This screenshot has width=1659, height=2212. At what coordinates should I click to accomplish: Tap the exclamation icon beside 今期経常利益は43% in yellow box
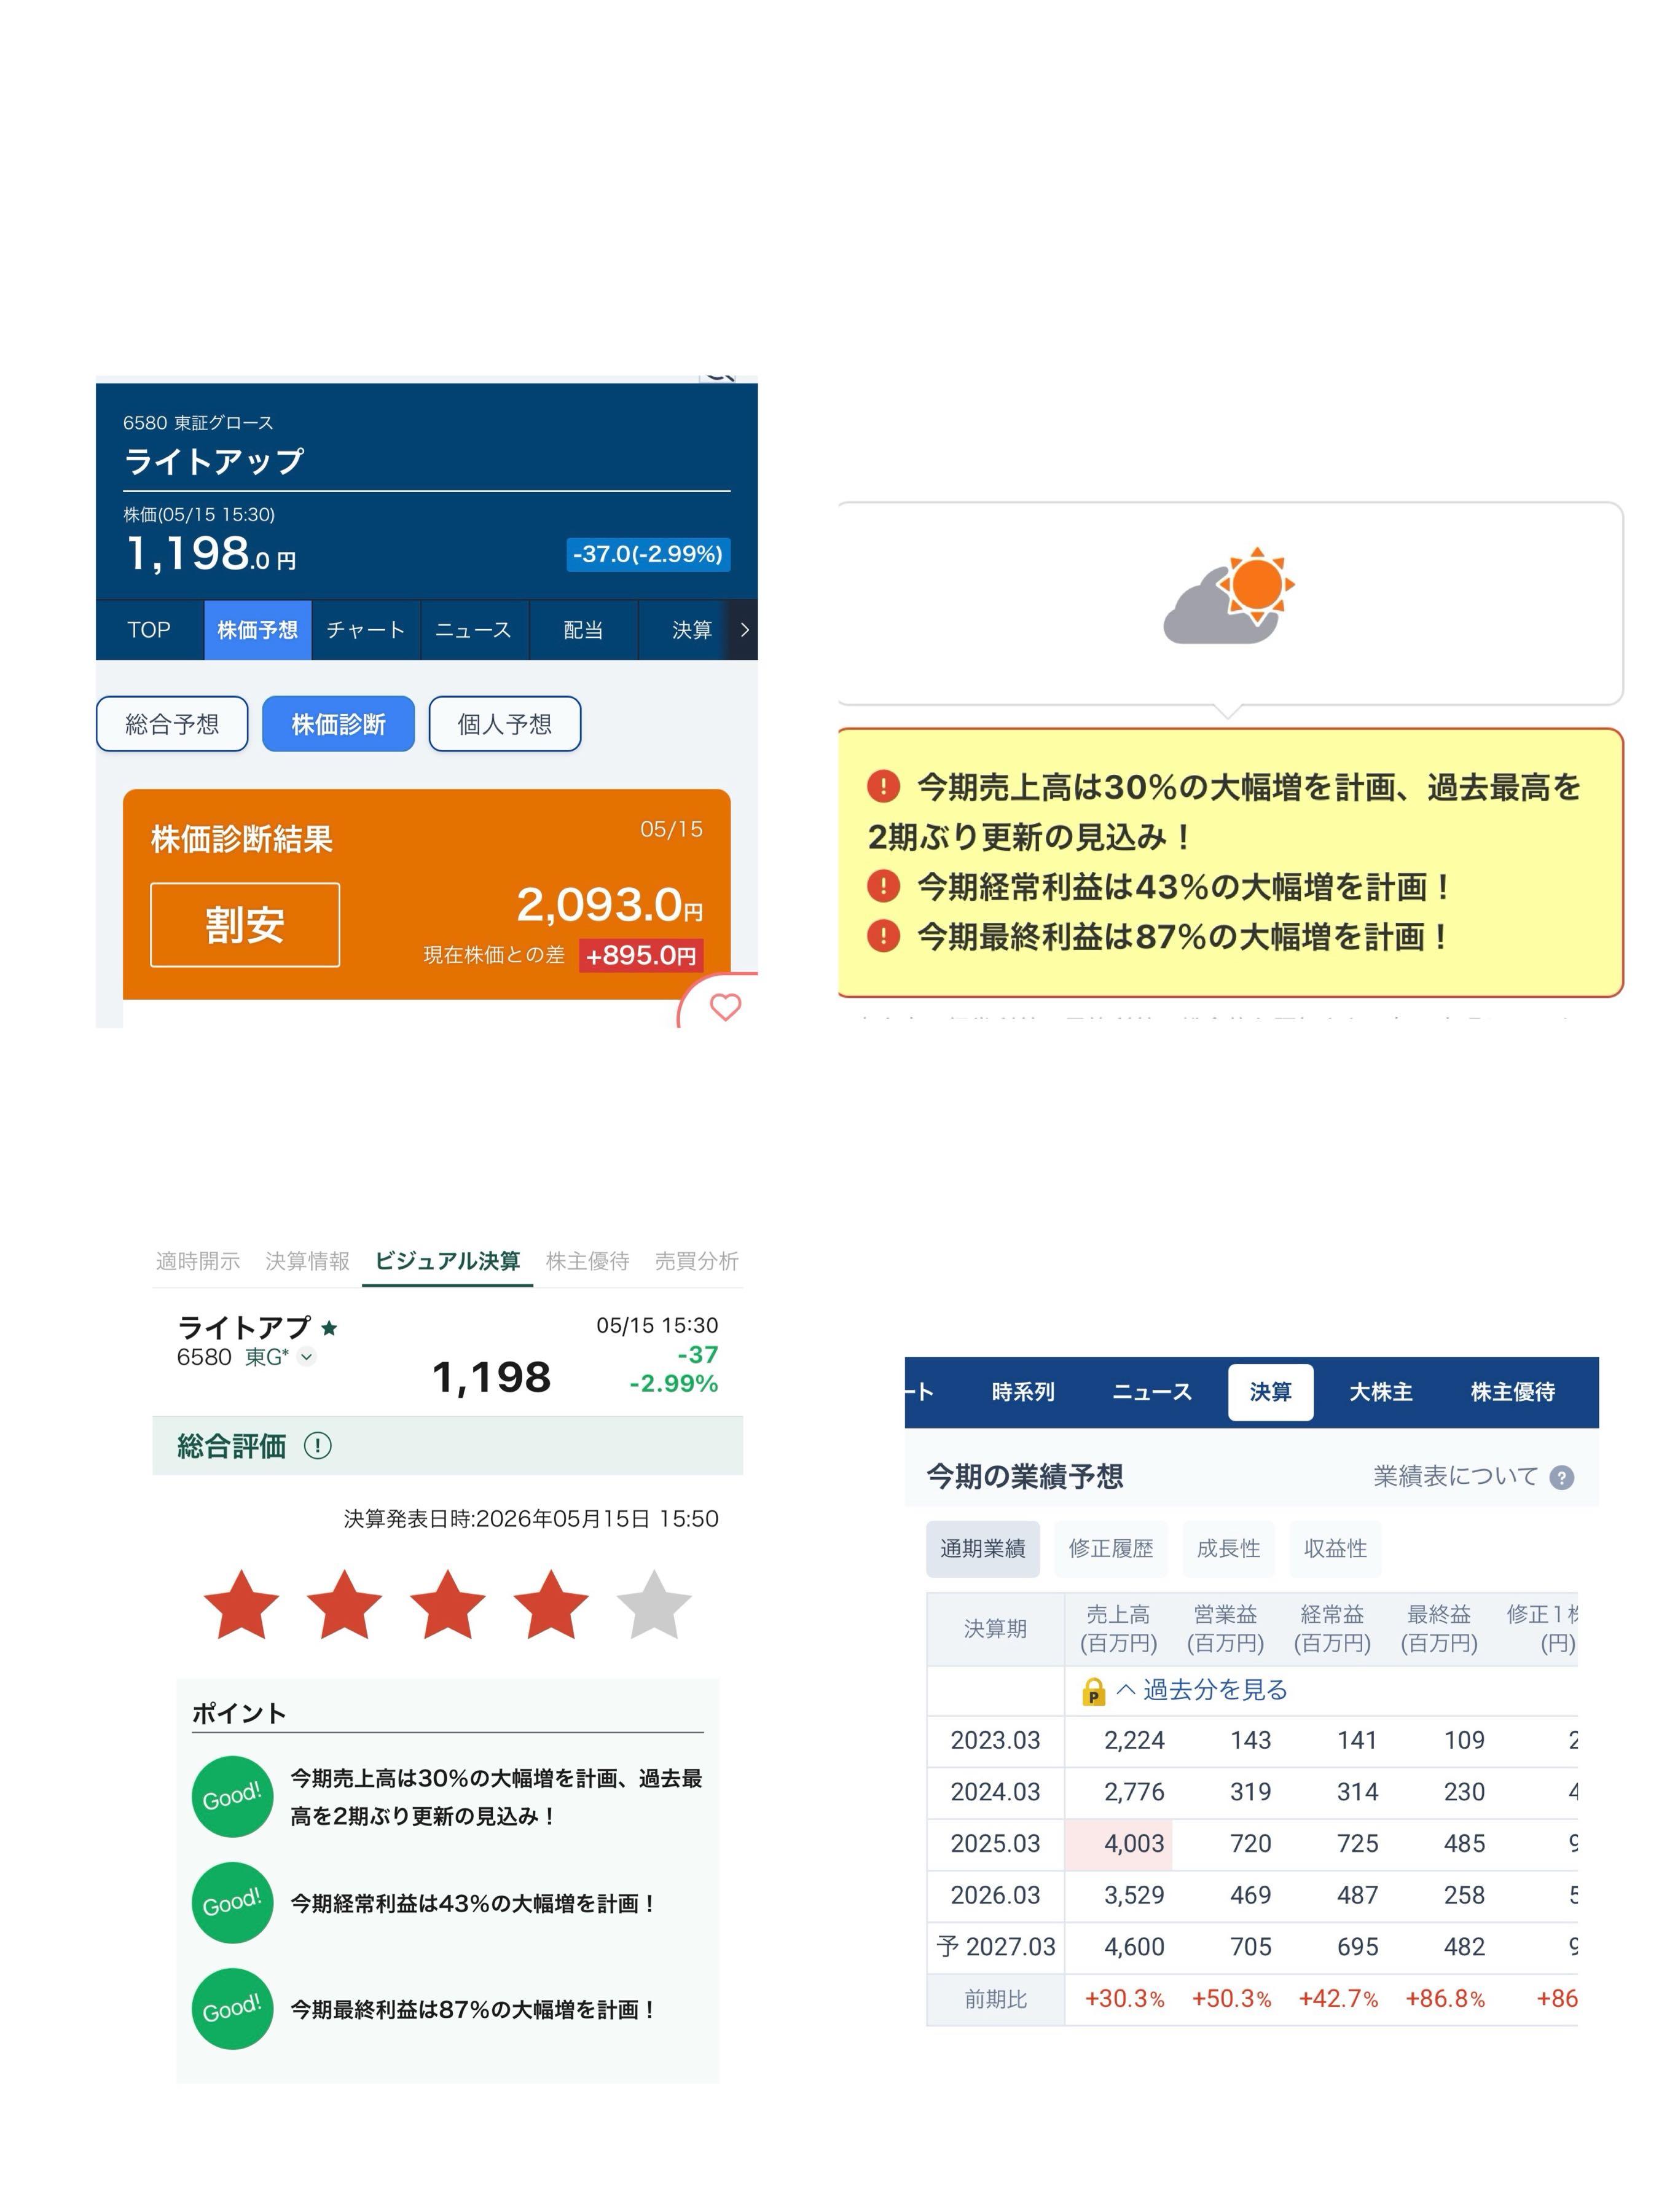click(883, 886)
